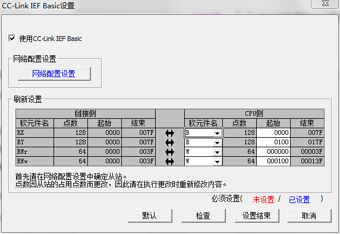340x234 pixels.
Task: Click the 默认 button
Action: point(150,216)
